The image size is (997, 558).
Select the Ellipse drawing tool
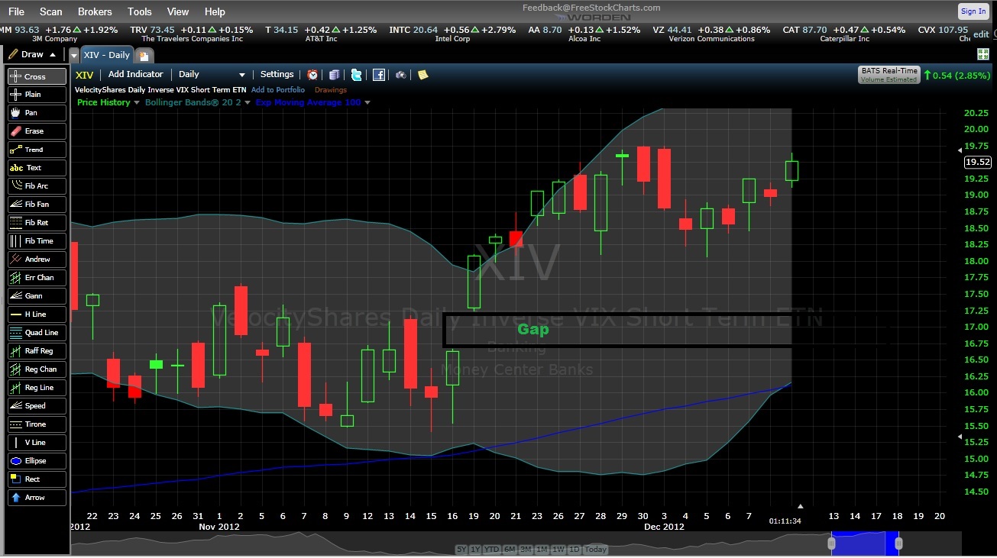(37, 461)
